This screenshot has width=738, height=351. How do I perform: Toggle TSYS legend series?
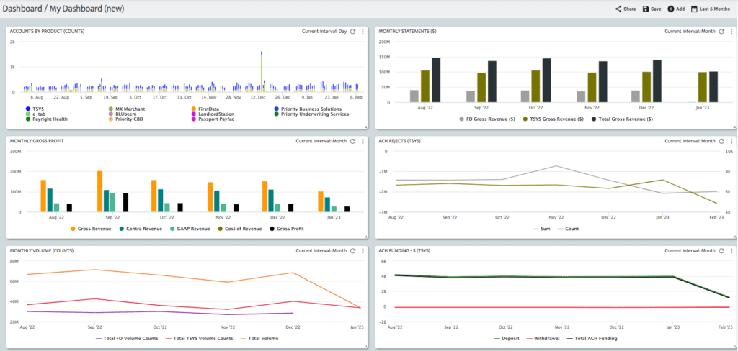[x=35, y=109]
